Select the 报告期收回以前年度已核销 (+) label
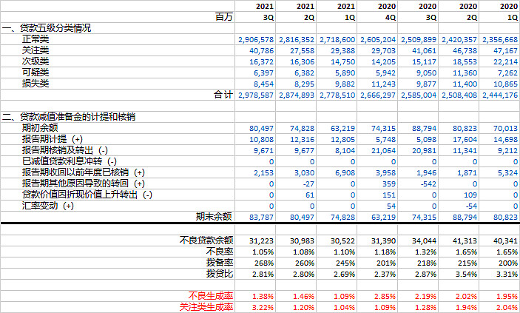Screen dimensions: 520x313 [x=84, y=172]
